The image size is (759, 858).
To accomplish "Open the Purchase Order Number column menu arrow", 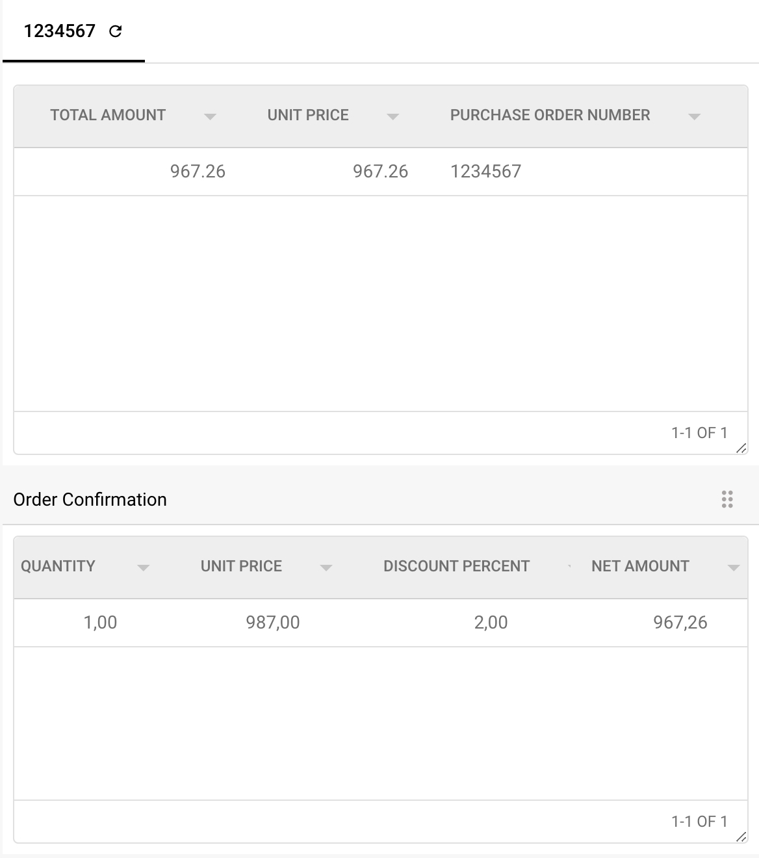I will [x=694, y=116].
